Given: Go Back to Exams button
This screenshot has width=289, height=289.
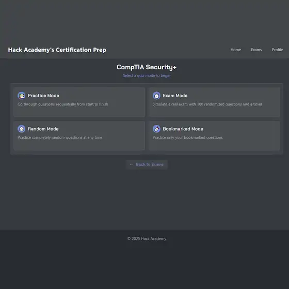Looking at the screenshot, I should coord(147,165).
